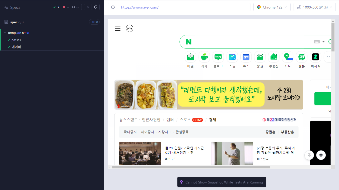Open the 카페 shortcut icon

(x=204, y=57)
